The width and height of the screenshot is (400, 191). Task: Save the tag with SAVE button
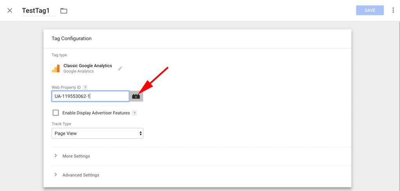click(x=370, y=10)
